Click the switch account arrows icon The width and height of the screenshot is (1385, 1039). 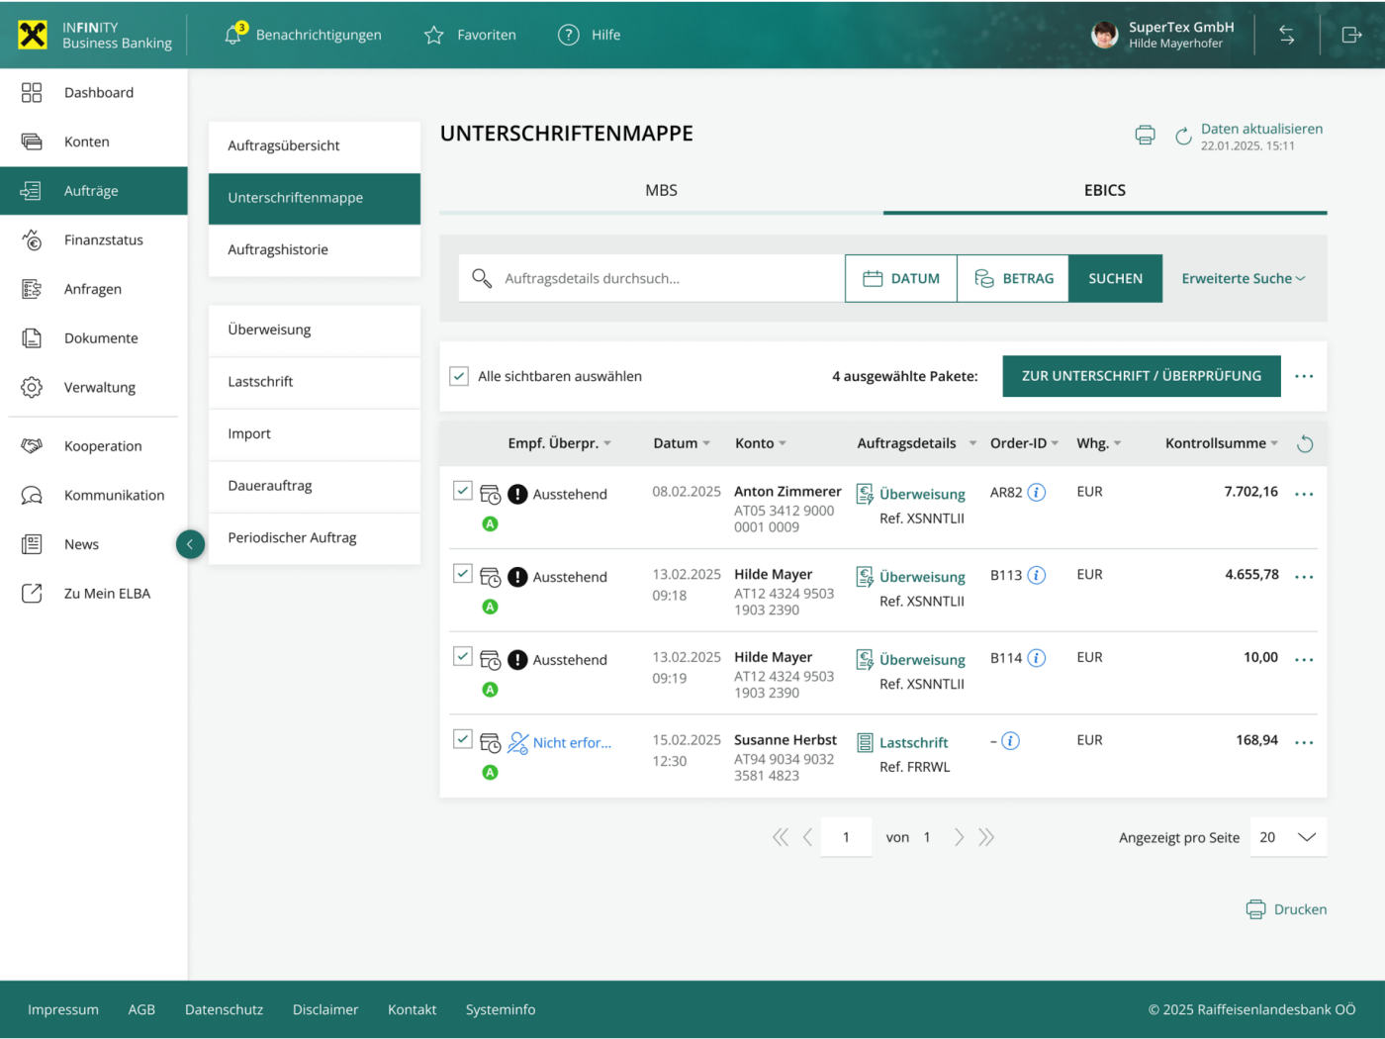point(1286,35)
